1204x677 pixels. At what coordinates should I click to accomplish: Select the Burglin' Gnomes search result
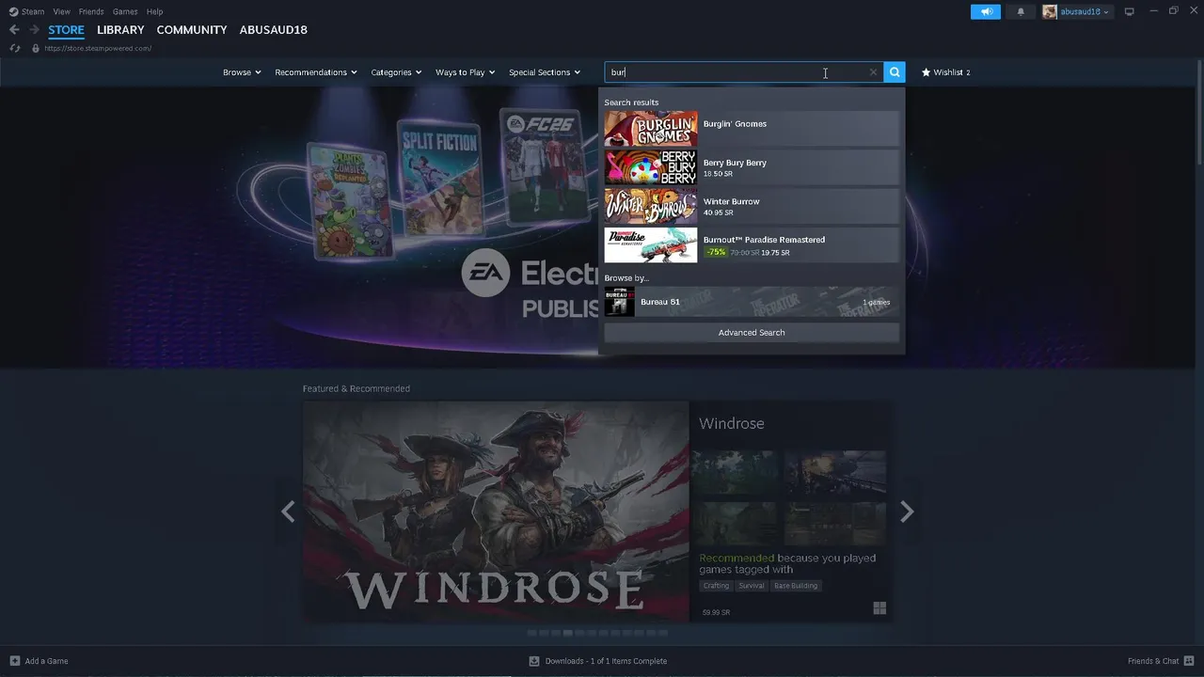click(752, 129)
